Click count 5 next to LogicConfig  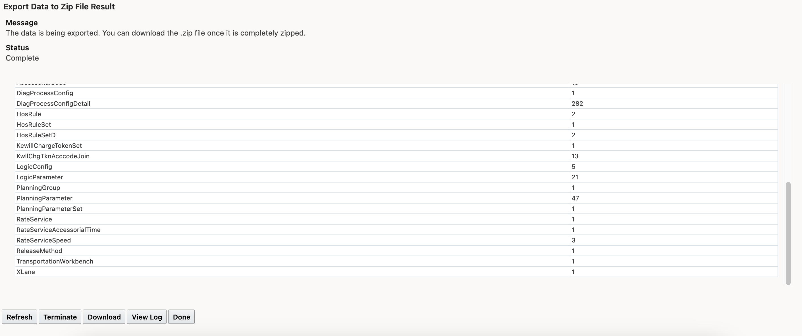coord(573,167)
